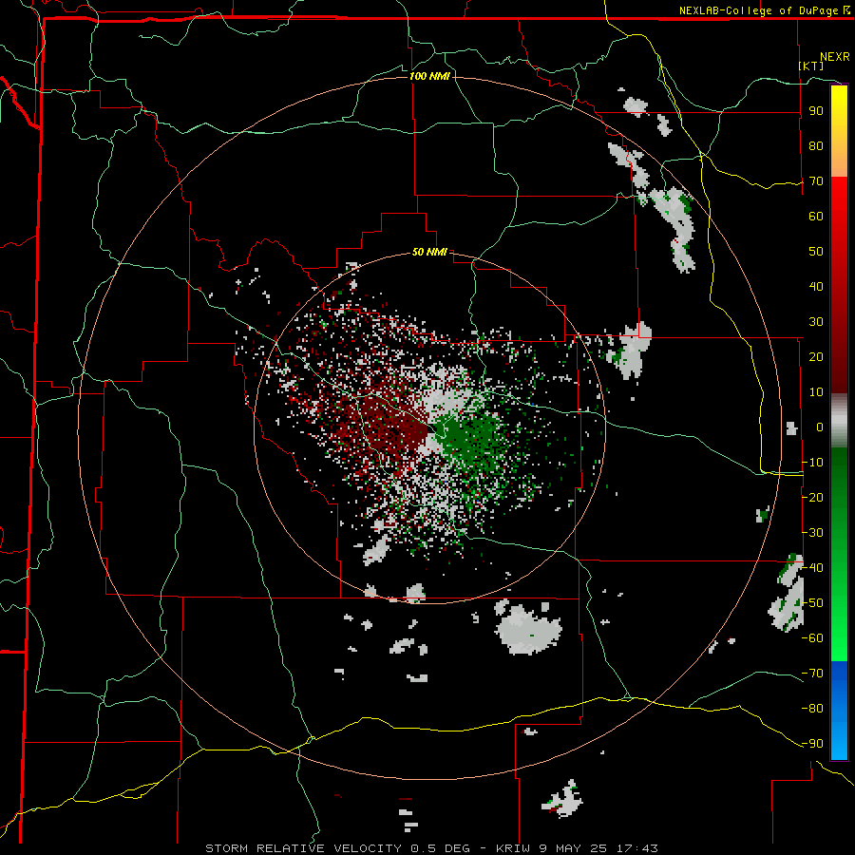Click the -40 knot scale label
The height and width of the screenshot is (855, 855).
point(812,568)
